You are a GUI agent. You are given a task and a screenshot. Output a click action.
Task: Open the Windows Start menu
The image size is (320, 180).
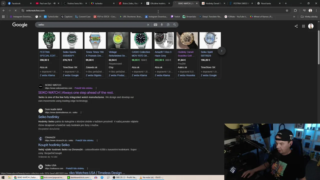pyautogui.click(x=3, y=177)
